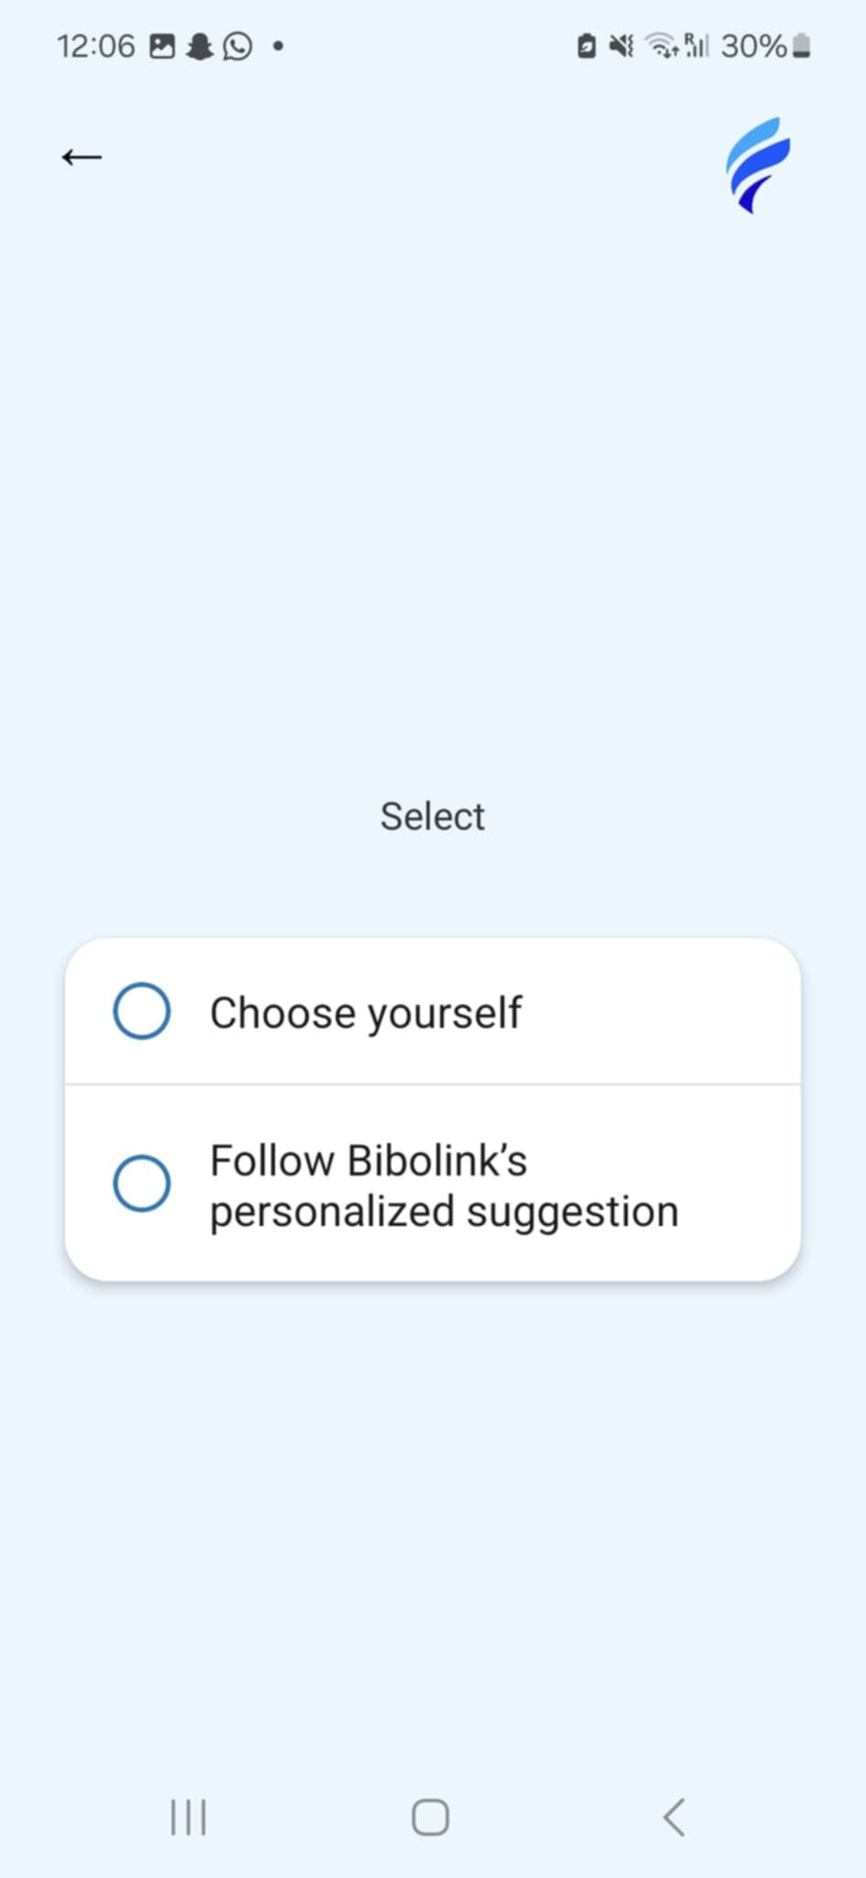Select the Choose yourself radio button
Image resolution: width=866 pixels, height=1878 pixels.
pos(141,1011)
